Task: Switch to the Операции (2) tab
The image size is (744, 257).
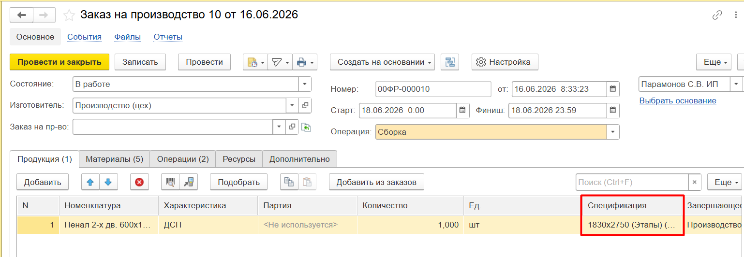Action: (183, 159)
